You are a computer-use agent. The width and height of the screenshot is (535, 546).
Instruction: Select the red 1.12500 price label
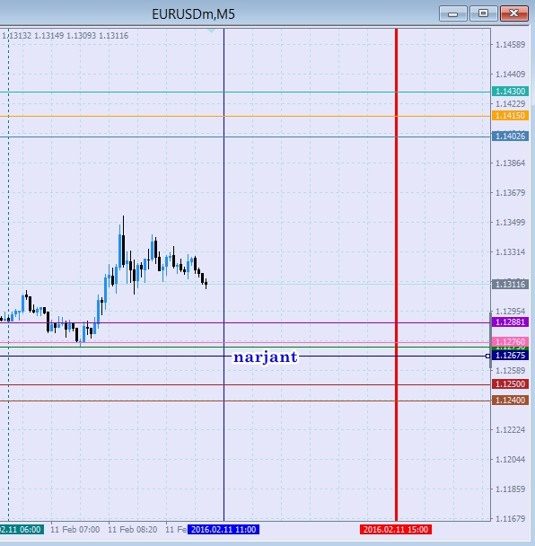coord(510,384)
